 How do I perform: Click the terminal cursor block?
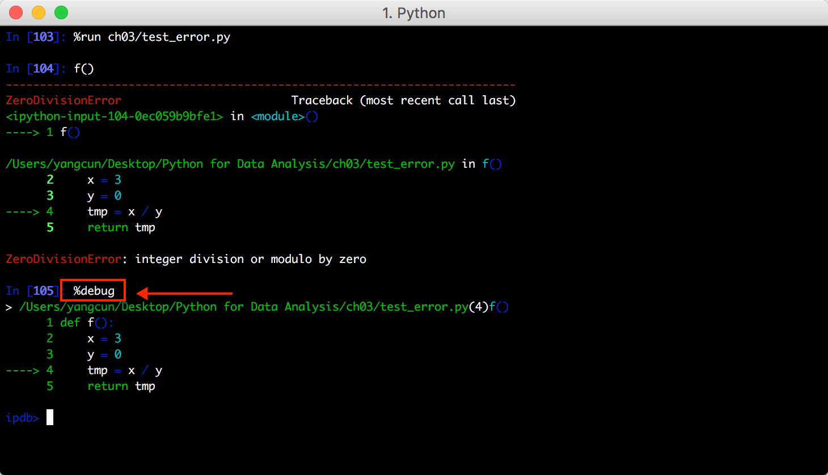[x=49, y=417]
